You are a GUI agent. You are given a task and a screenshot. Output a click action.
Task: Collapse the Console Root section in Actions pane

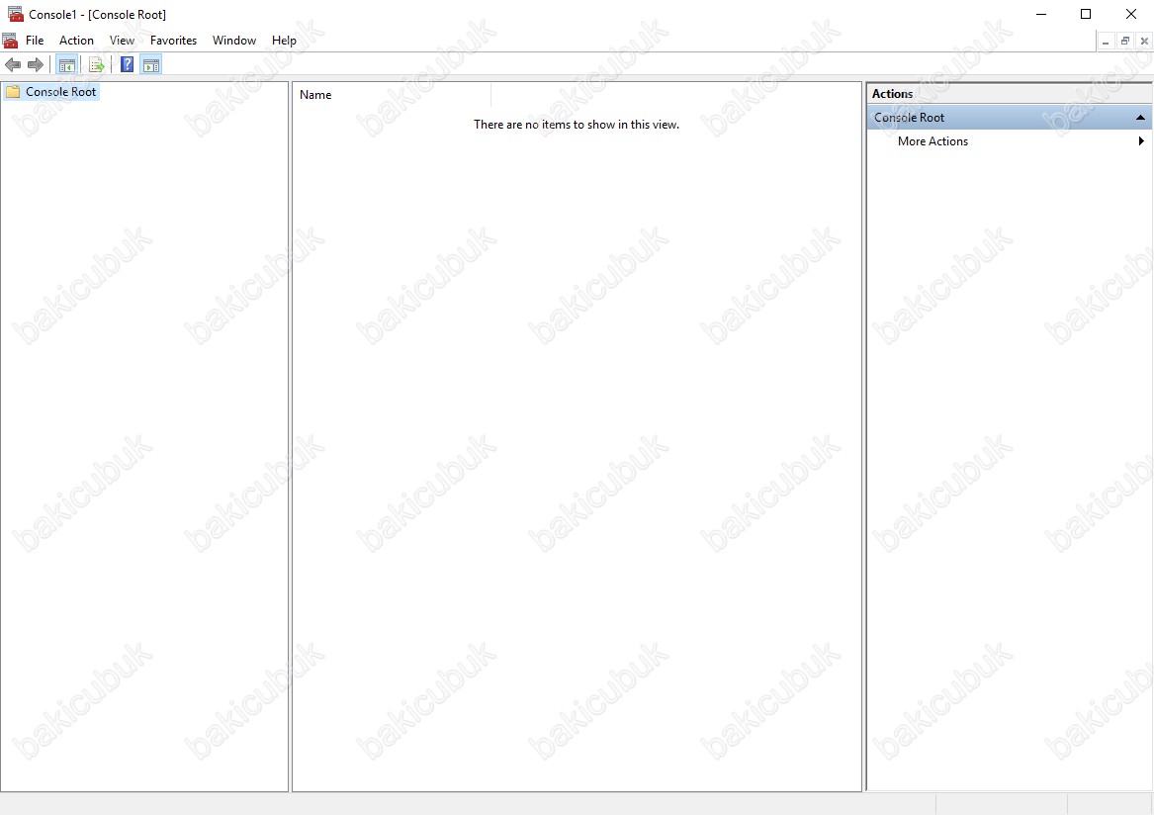coord(1140,118)
